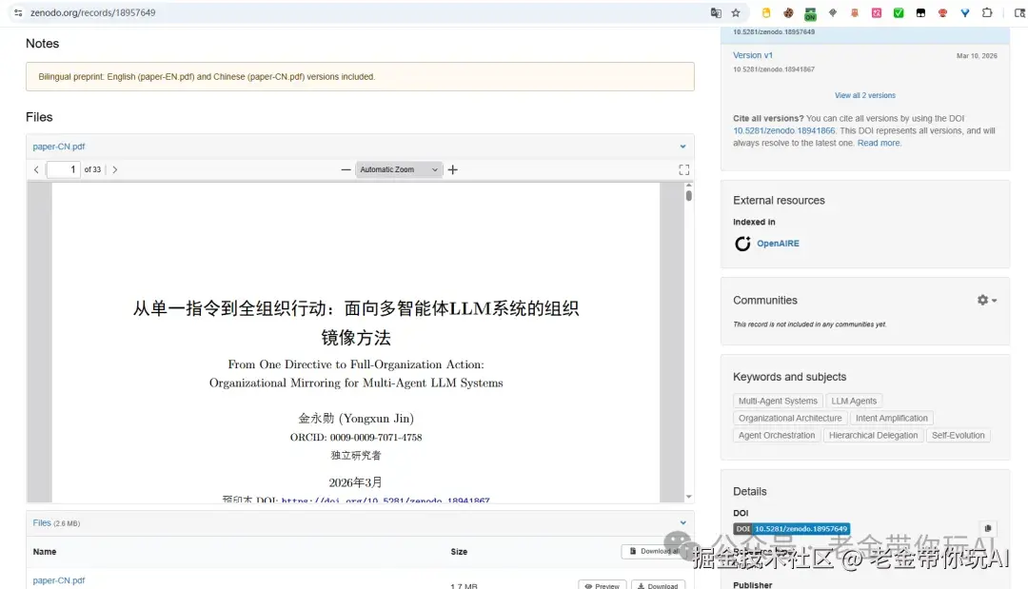1028x589 pixels.
Task: Select the Multi-Agent Systems keyword tag
Action: pyautogui.click(x=778, y=401)
